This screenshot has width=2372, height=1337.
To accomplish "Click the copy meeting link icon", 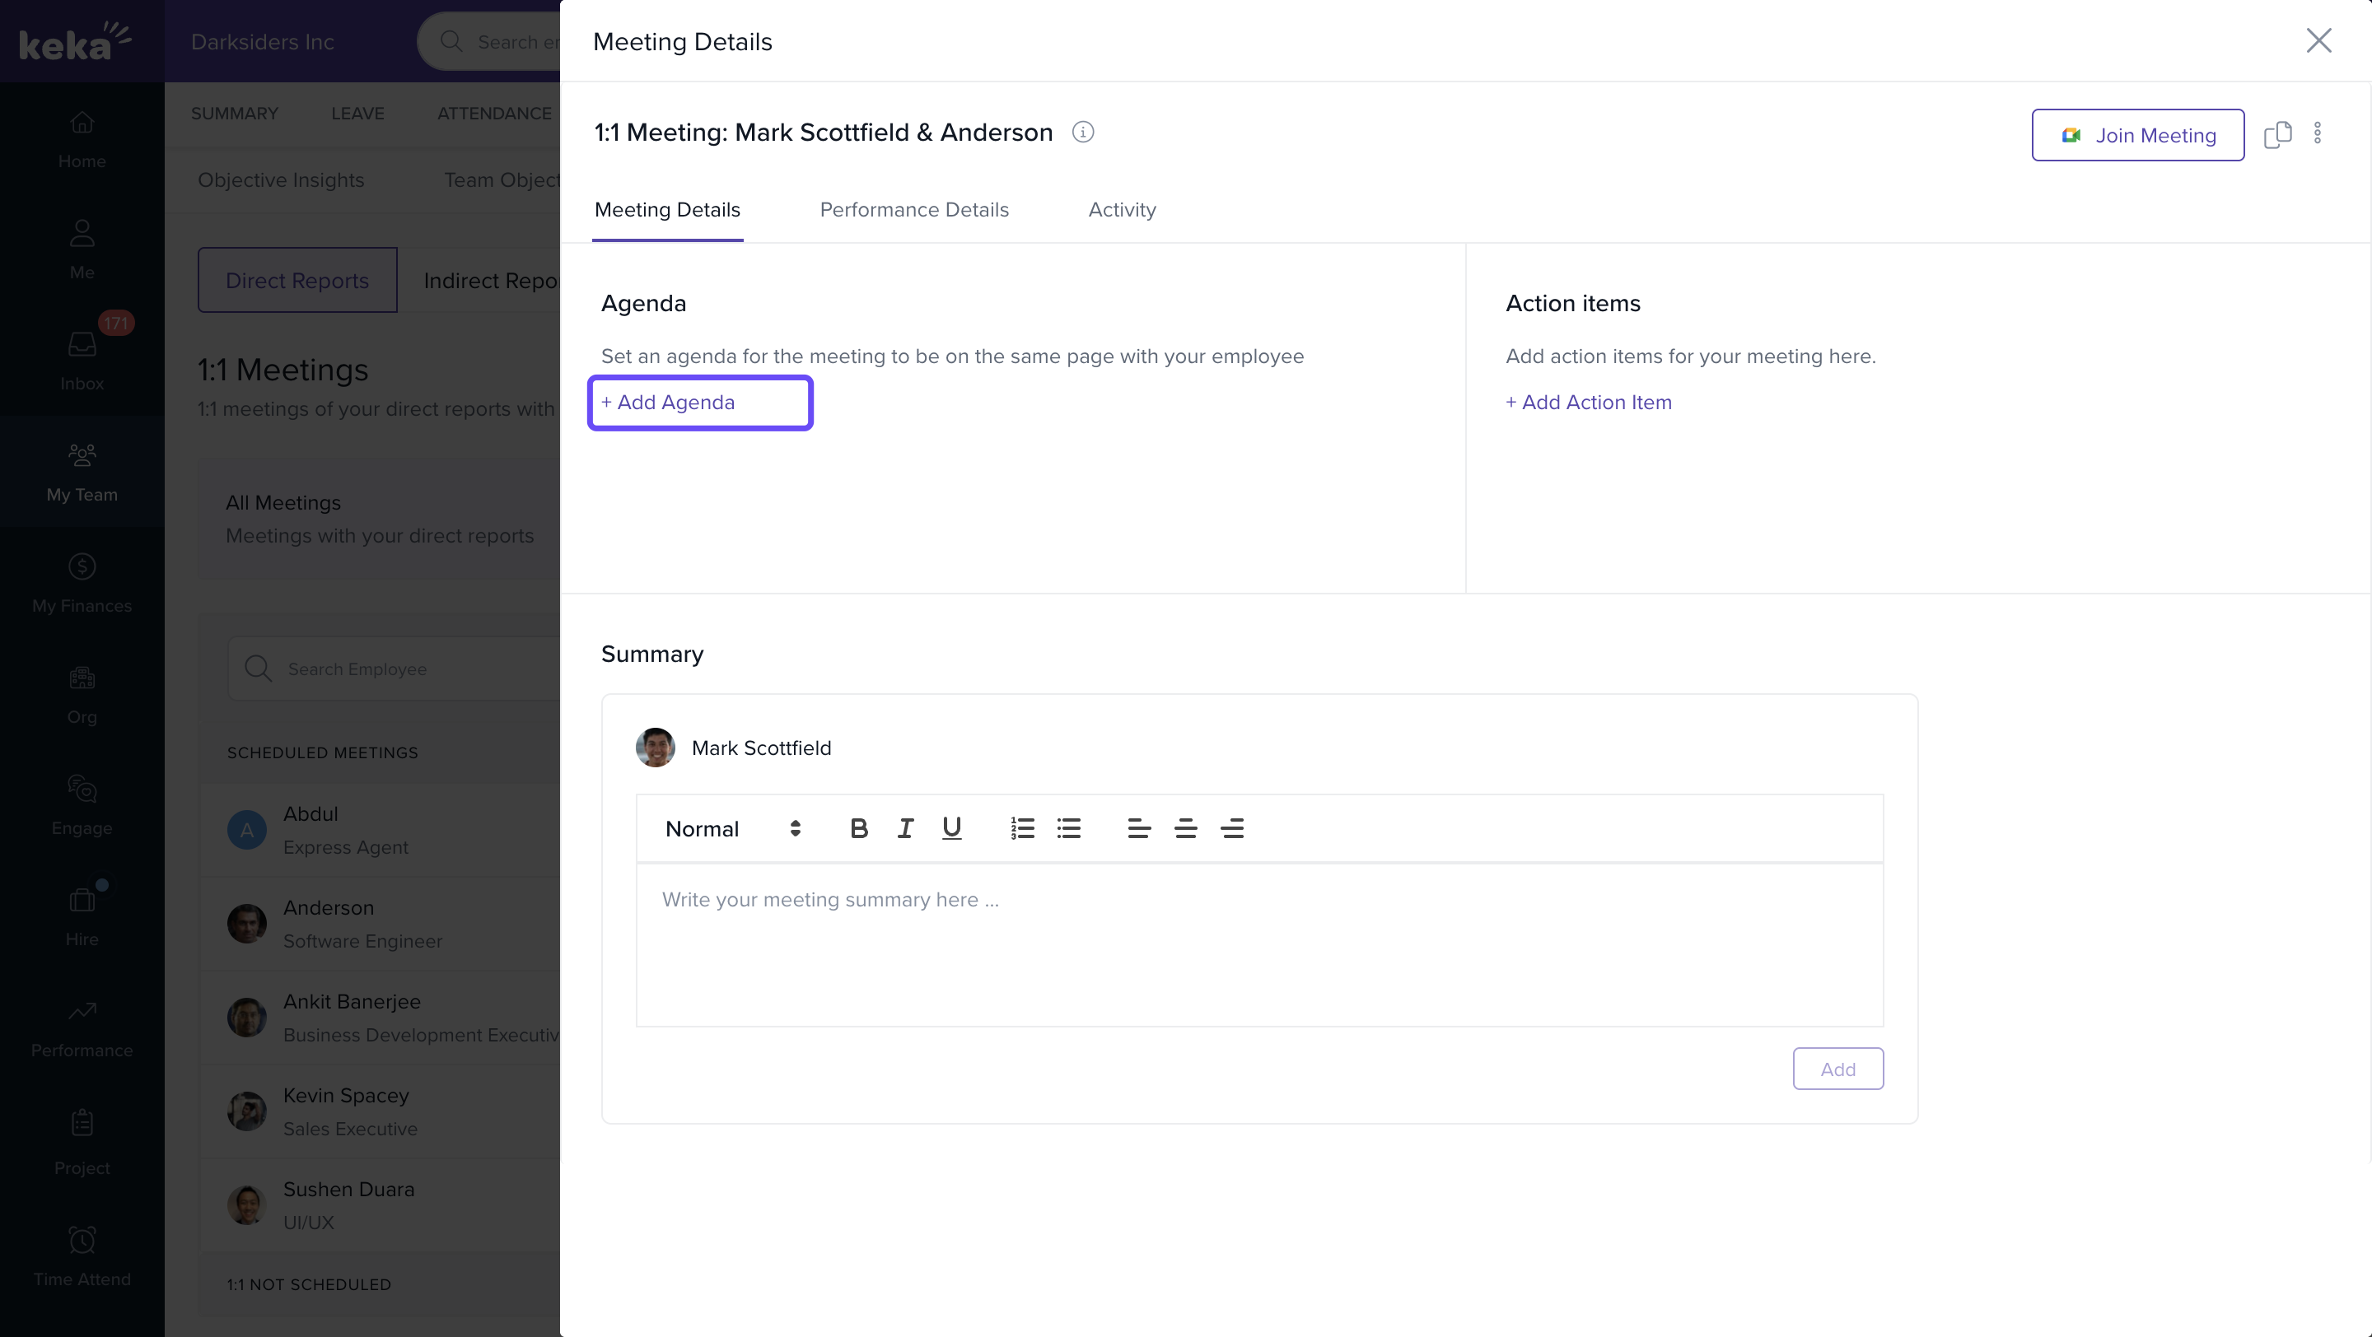I will (2277, 134).
